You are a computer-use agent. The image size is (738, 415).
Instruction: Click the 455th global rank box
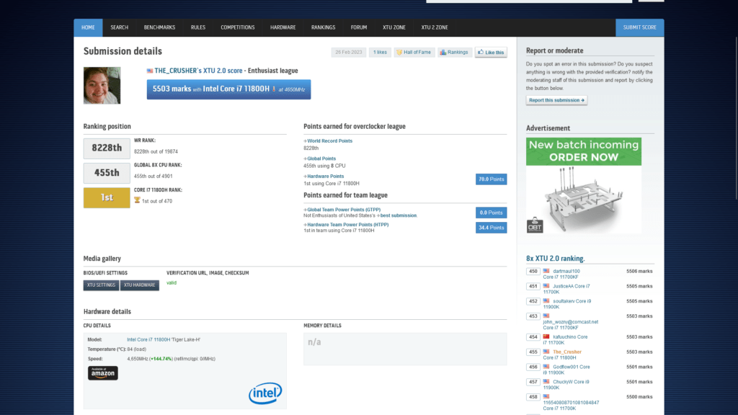(107, 173)
